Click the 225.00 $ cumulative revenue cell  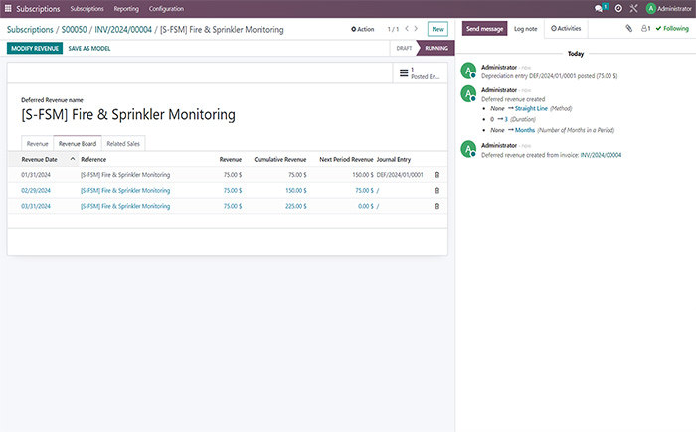[x=296, y=206]
